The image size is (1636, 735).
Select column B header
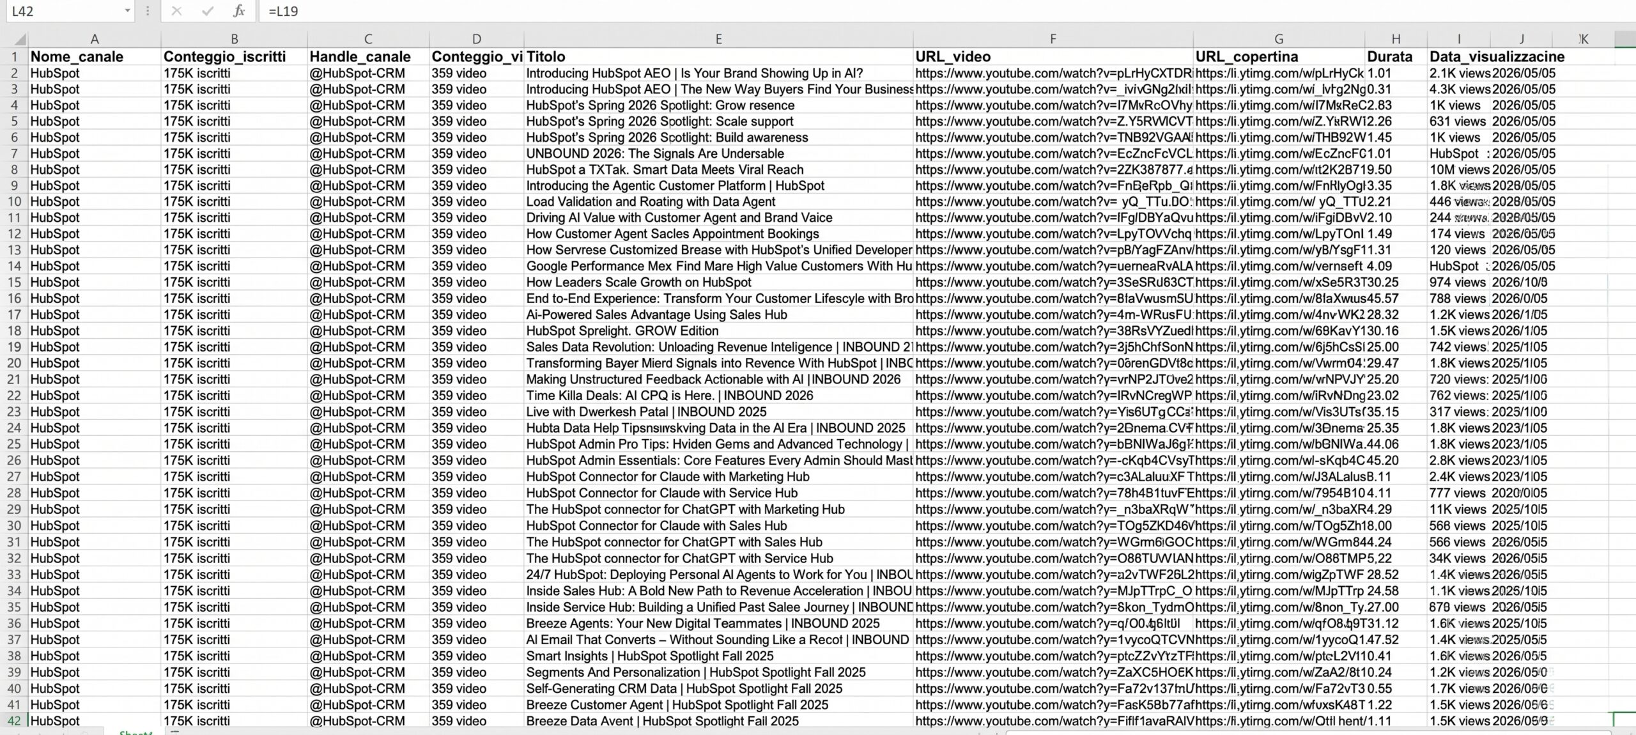click(235, 39)
